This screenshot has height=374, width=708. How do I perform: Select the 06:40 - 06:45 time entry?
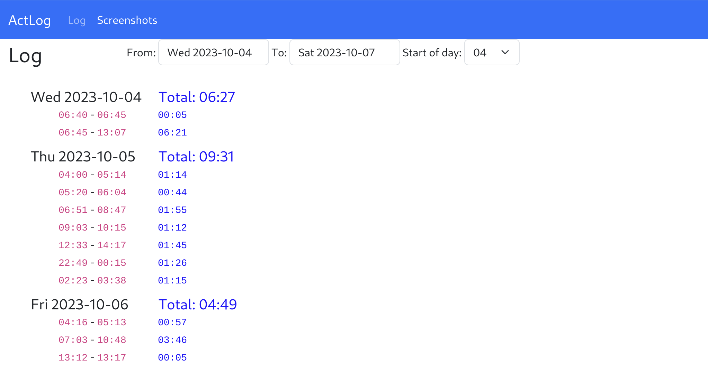[x=92, y=115]
